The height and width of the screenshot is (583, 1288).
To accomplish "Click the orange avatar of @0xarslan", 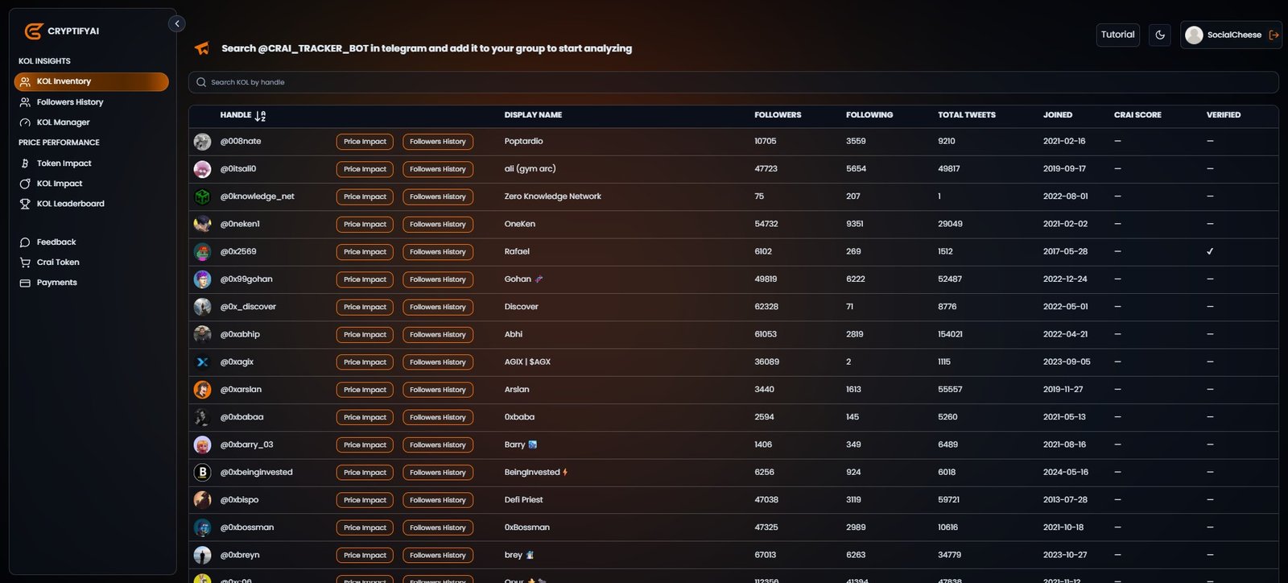I will tap(202, 390).
